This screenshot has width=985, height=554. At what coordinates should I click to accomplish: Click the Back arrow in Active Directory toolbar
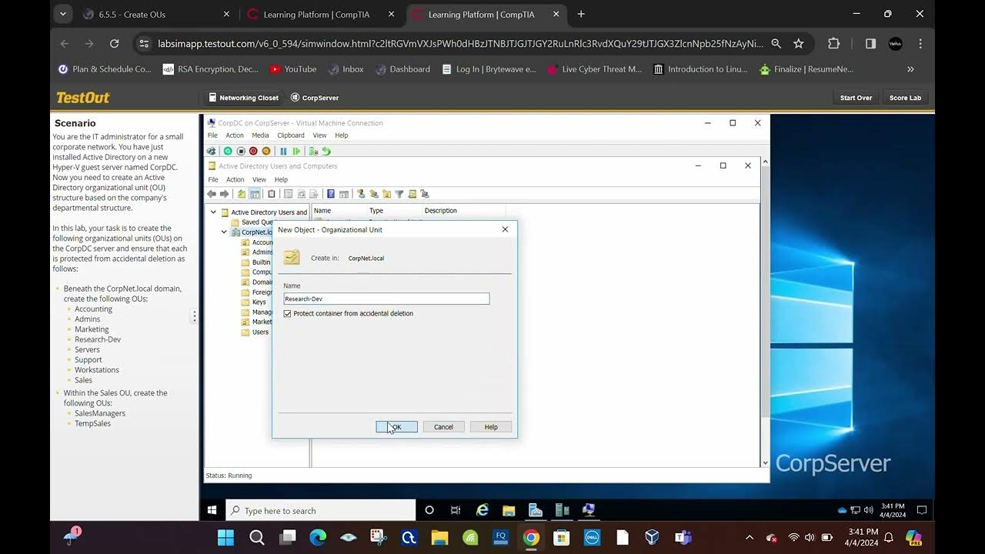[x=212, y=194]
